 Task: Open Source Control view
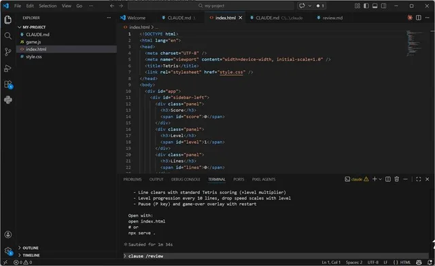tap(7, 52)
